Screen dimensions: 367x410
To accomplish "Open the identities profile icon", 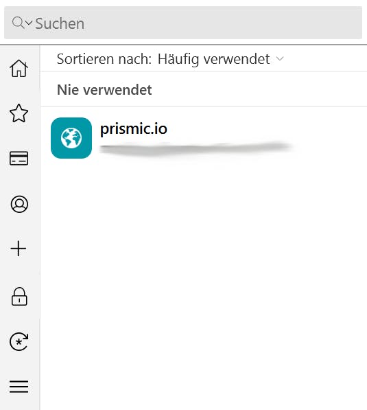I will (19, 204).
